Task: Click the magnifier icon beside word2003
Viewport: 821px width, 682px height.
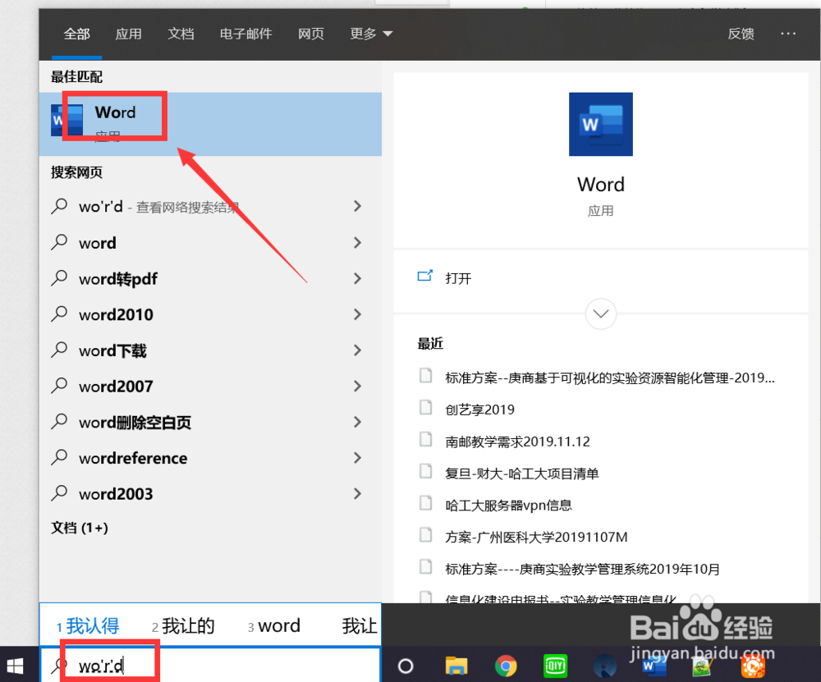Action: [59, 493]
